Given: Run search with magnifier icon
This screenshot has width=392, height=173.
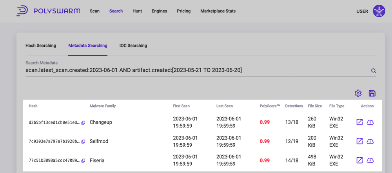Looking at the screenshot, I should tap(374, 71).
